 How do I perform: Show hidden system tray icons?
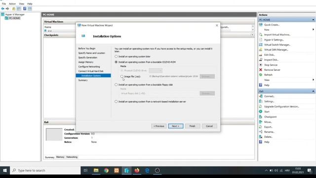coord(266,171)
